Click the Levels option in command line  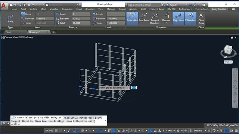[x=52, y=121]
